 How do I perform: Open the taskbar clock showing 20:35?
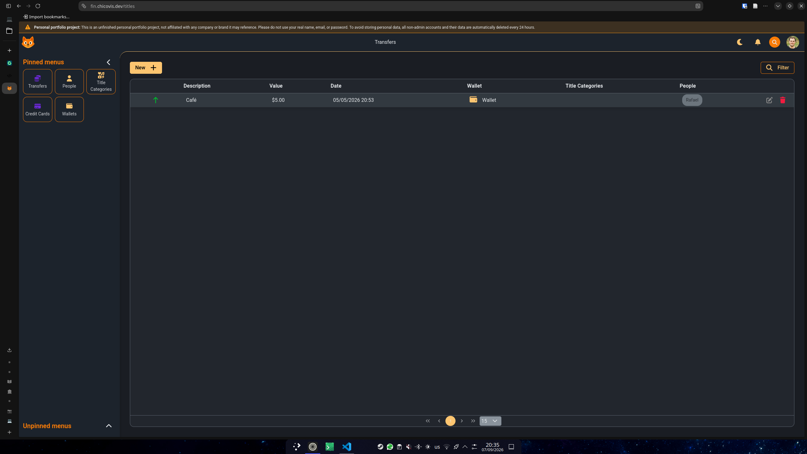[492, 447]
